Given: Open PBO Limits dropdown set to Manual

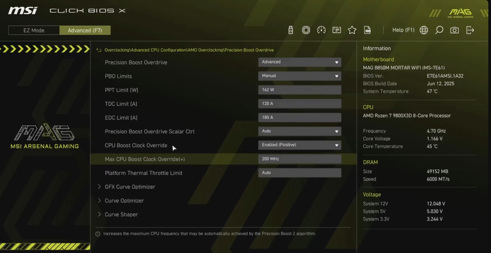Looking at the screenshot, I should pyautogui.click(x=300, y=76).
